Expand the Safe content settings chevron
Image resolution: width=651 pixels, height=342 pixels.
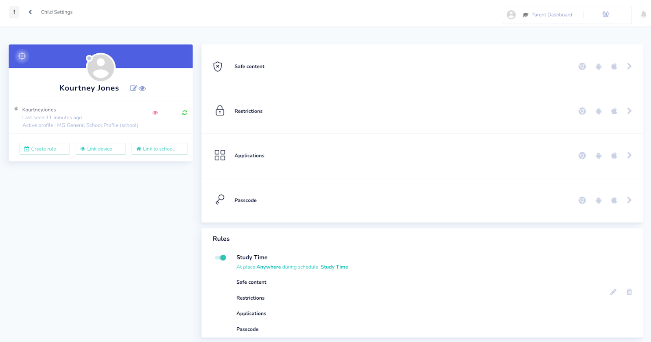point(629,66)
